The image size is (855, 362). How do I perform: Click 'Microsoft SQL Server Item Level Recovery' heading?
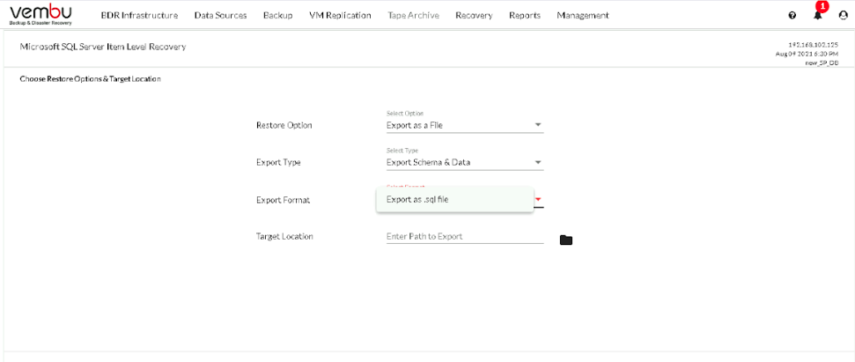(103, 47)
